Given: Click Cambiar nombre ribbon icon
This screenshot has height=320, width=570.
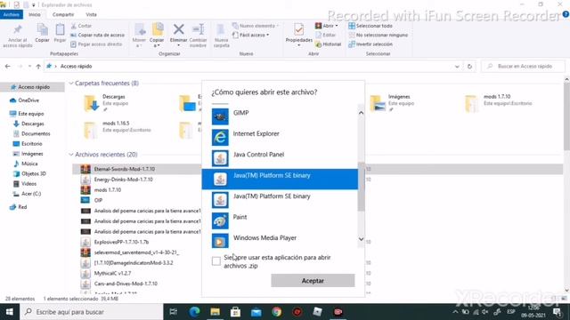Looking at the screenshot, I should (198, 36).
